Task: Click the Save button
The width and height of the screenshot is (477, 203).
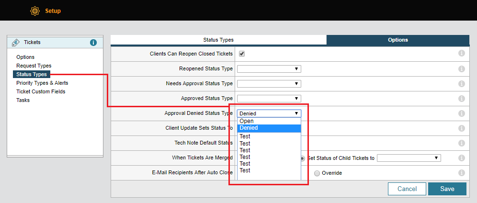Action: pos(447,189)
